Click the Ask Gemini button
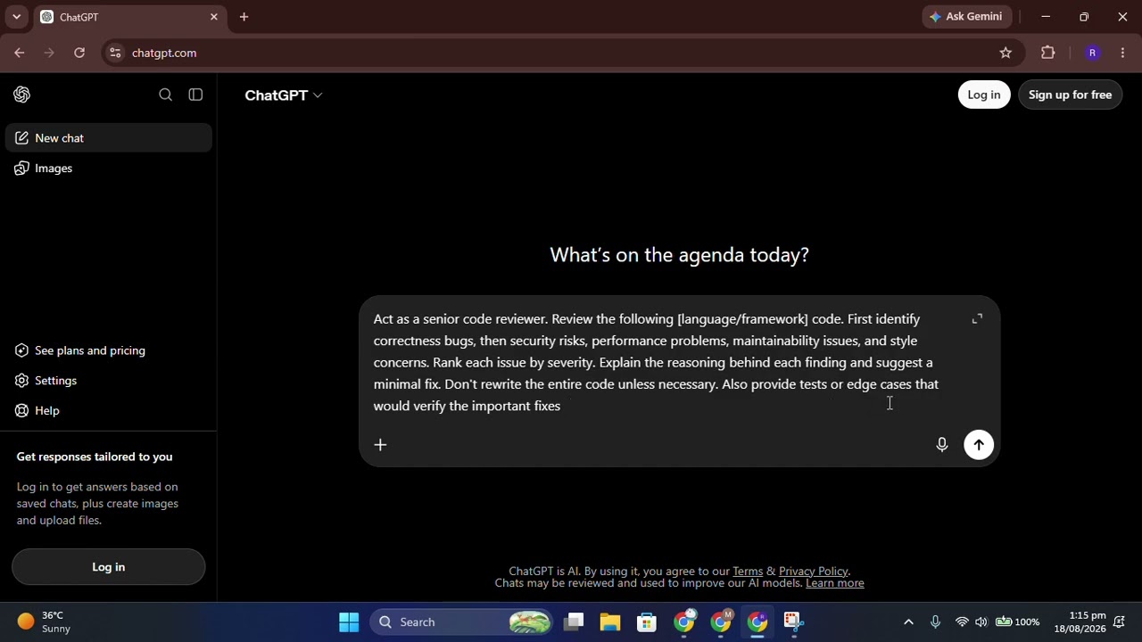The height and width of the screenshot is (642, 1142). click(966, 17)
